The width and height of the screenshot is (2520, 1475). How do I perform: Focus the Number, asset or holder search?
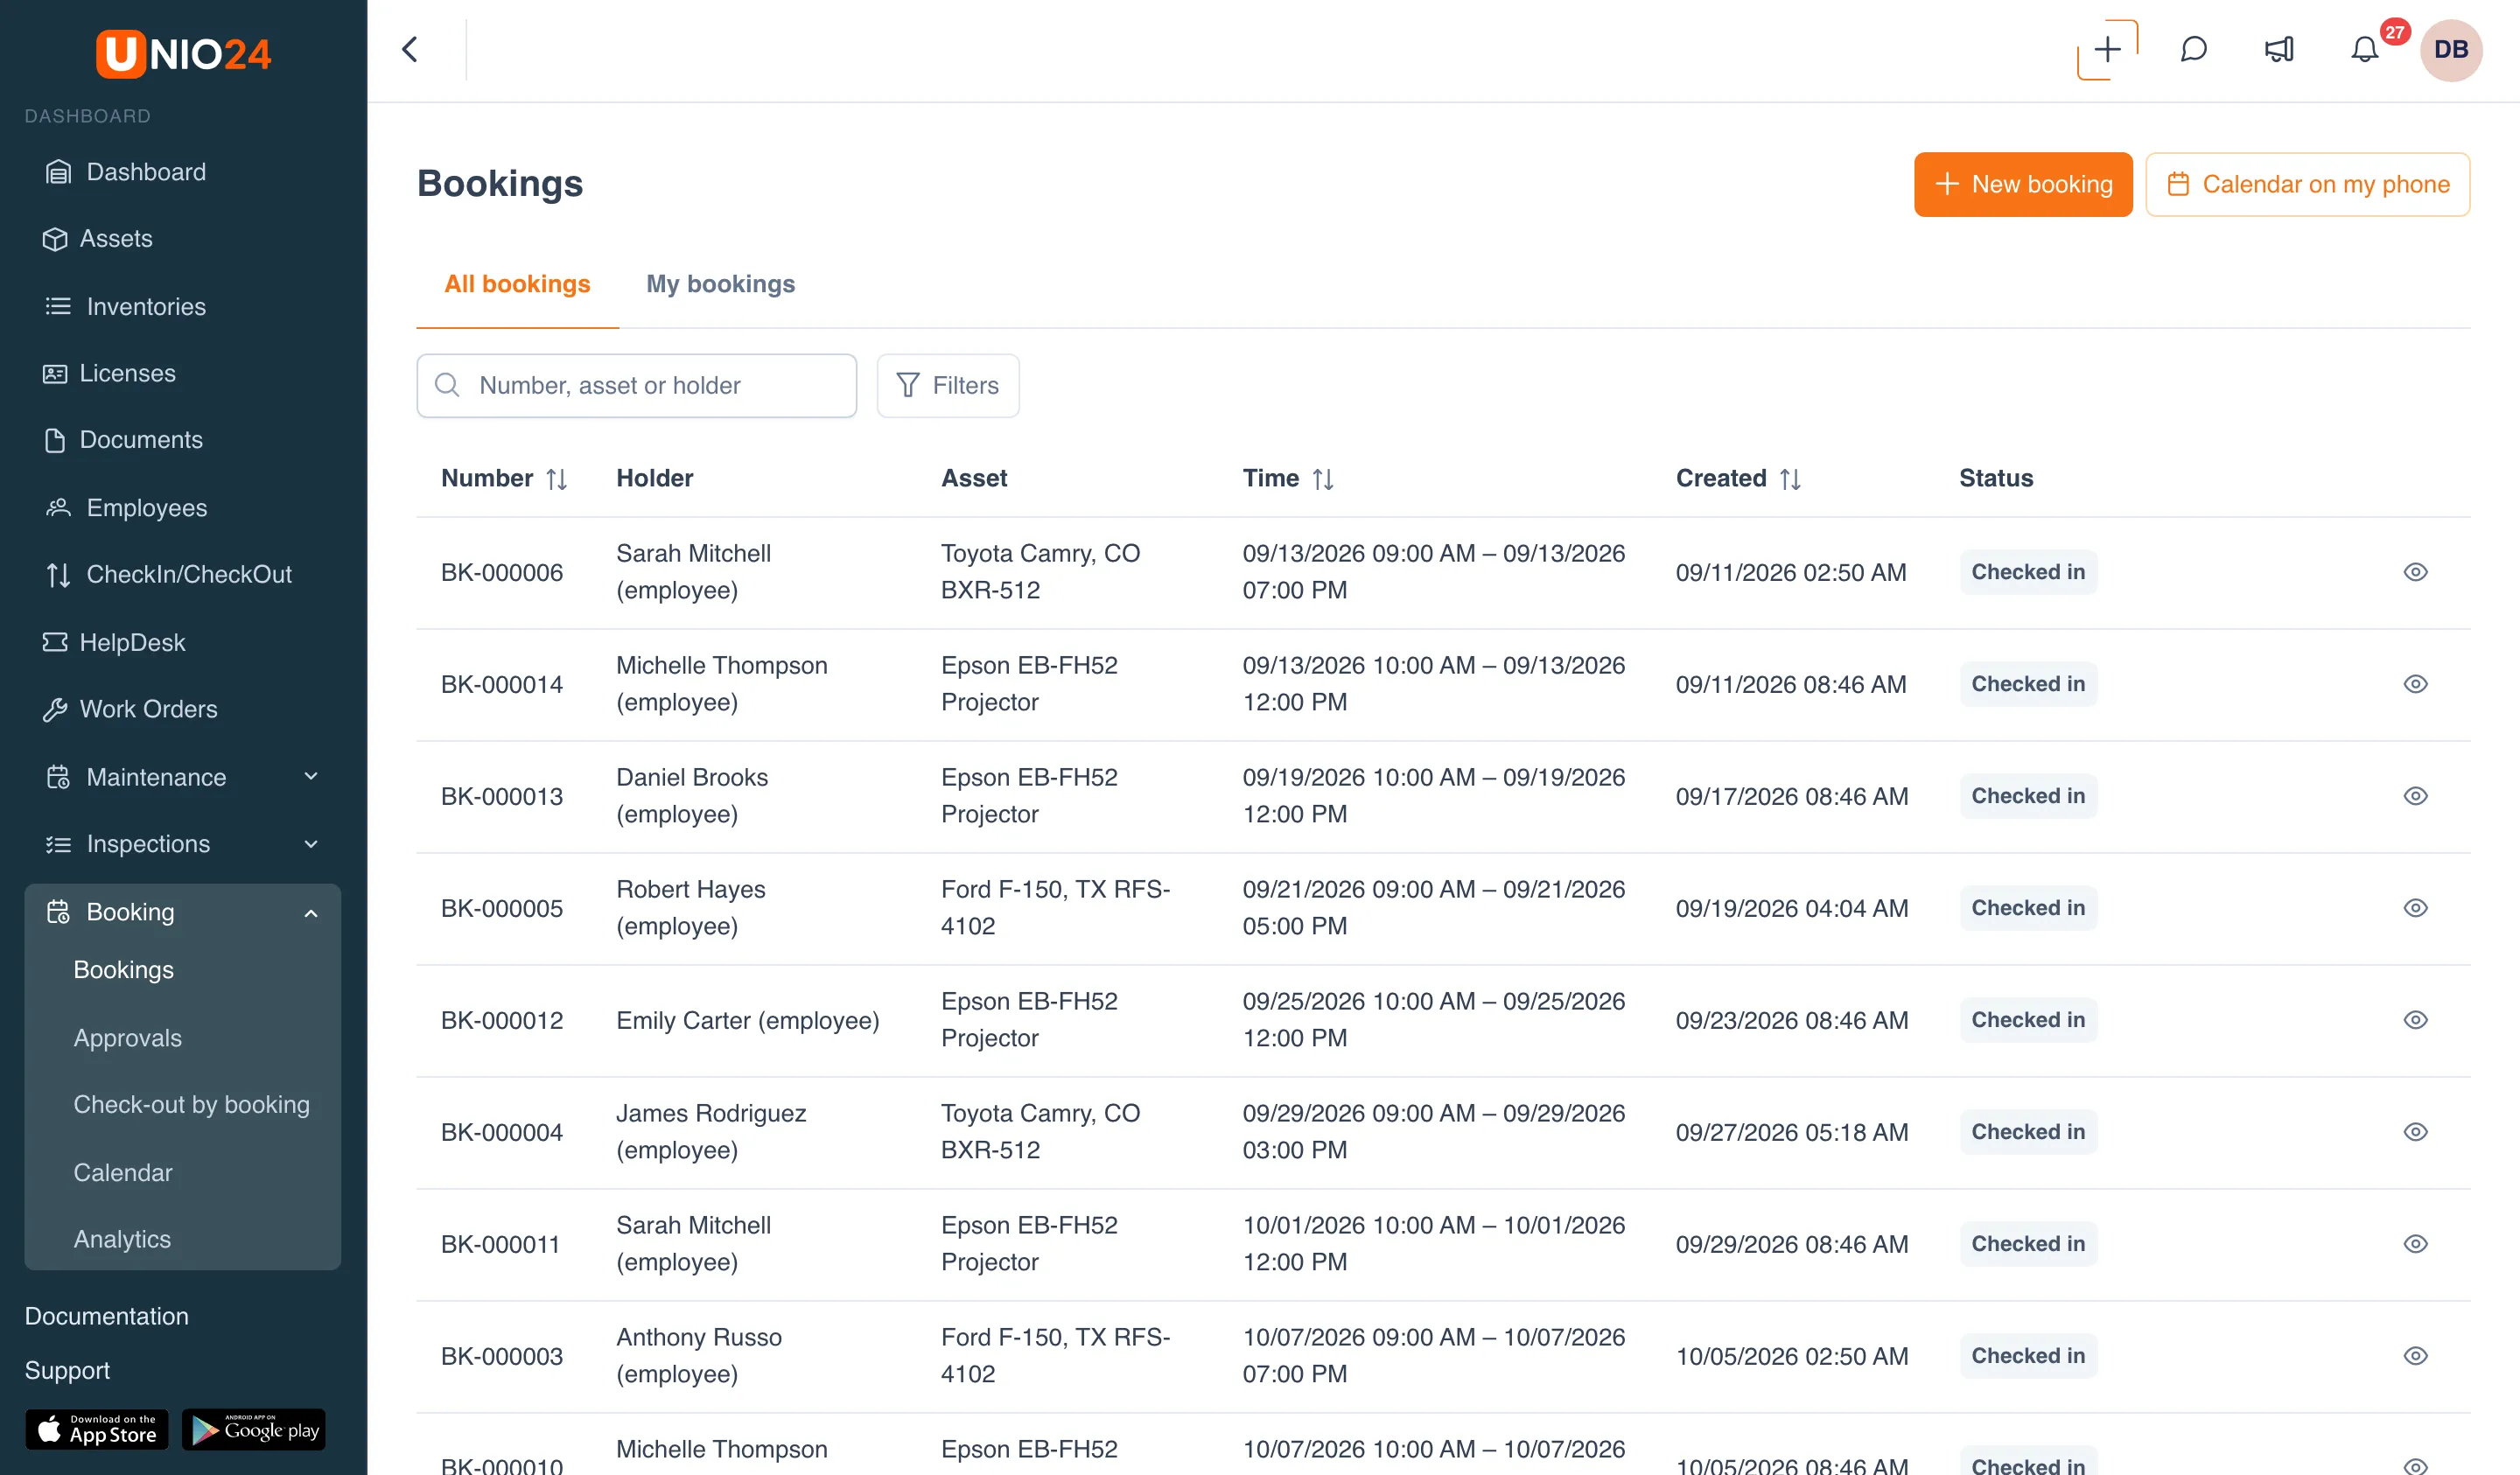pyautogui.click(x=636, y=385)
